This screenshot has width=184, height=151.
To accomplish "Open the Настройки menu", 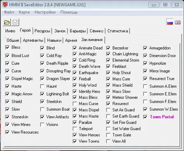I will coord(45,12).
